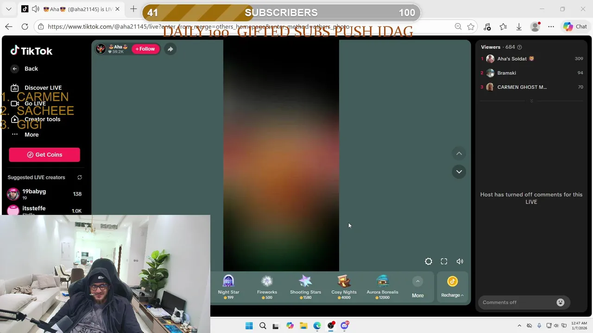Image resolution: width=593 pixels, height=333 pixels.
Task: Expand the viewers ranking list
Action: [531, 101]
